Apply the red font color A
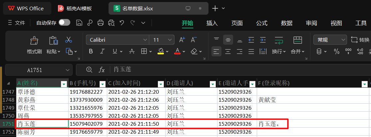Image resolution: width=371 pixels, height=137 pixels. (178, 51)
